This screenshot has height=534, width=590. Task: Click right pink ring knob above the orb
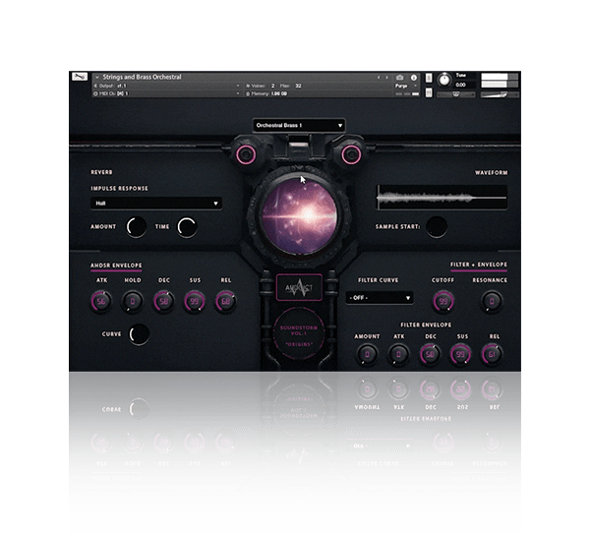[351, 154]
